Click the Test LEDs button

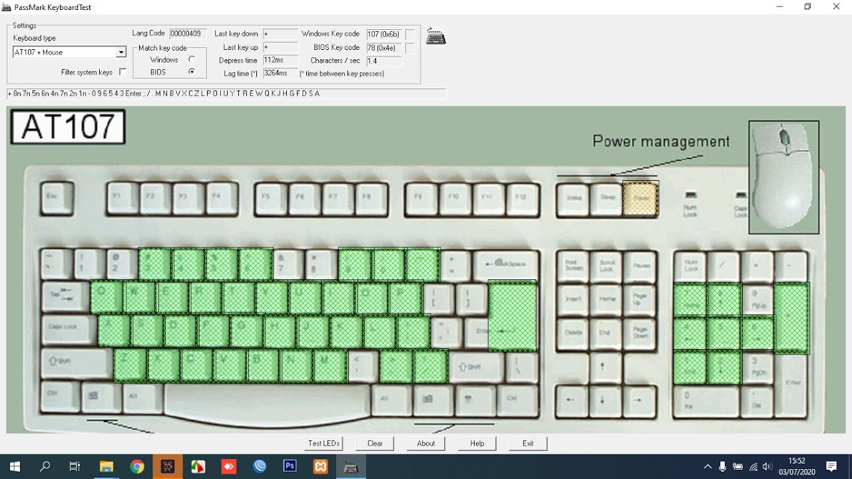(x=324, y=443)
